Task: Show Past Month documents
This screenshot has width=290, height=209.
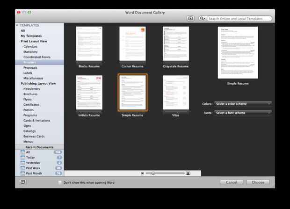Action: pos(34,173)
